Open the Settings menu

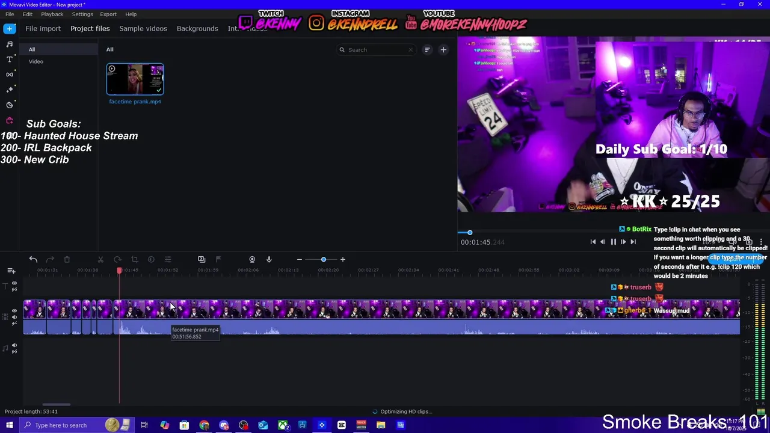click(x=82, y=14)
